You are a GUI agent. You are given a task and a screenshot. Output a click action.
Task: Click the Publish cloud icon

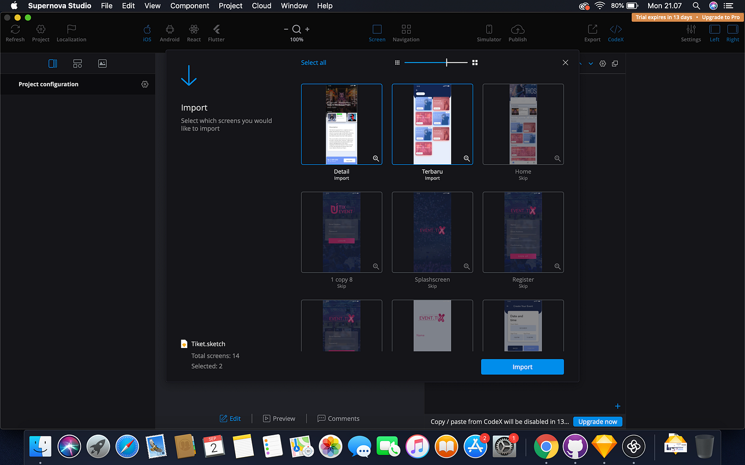pos(517,33)
